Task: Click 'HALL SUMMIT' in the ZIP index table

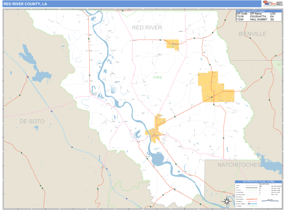Action: pyautogui.click(x=259, y=19)
